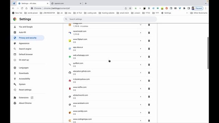Image resolution: width=219 pixels, height=123 pixels.
Task: Click the address bar URL
Action: click(x=56, y=8)
